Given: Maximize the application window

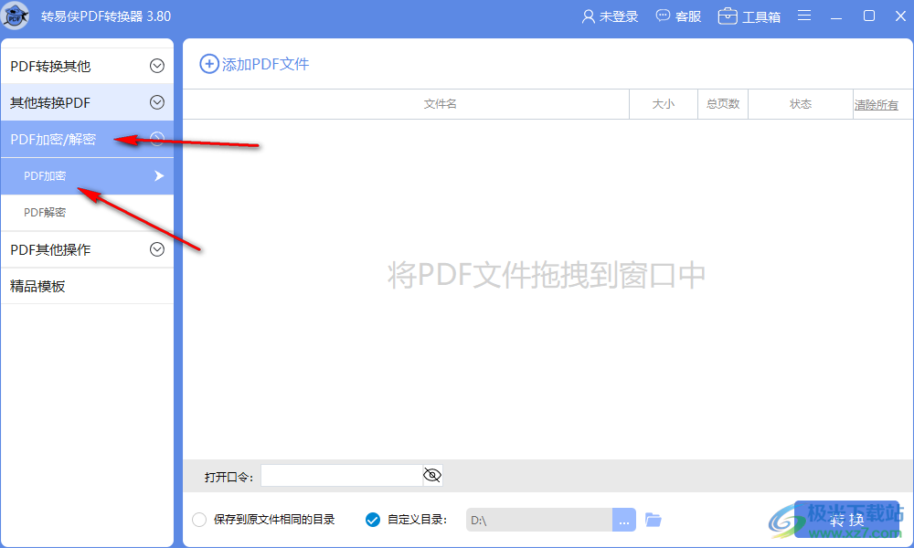Looking at the screenshot, I should click(869, 16).
